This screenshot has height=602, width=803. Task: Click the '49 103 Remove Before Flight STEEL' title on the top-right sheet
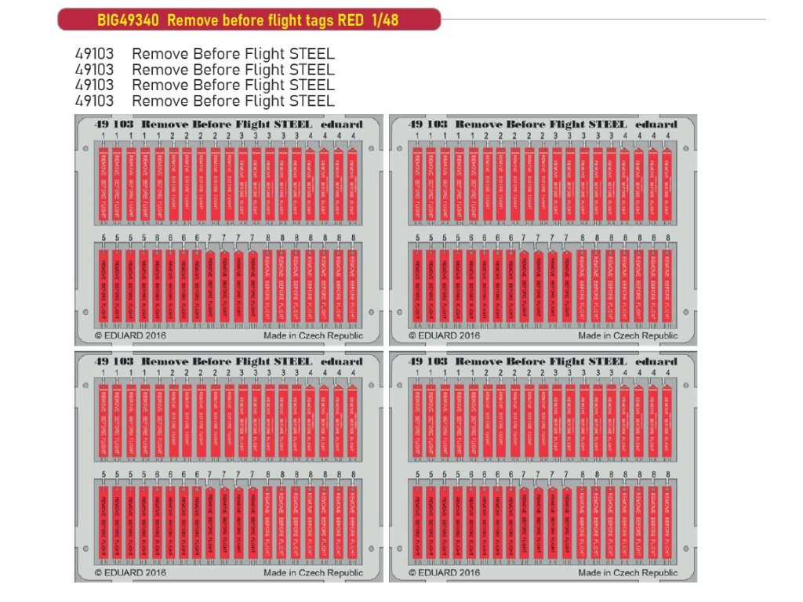coord(518,125)
